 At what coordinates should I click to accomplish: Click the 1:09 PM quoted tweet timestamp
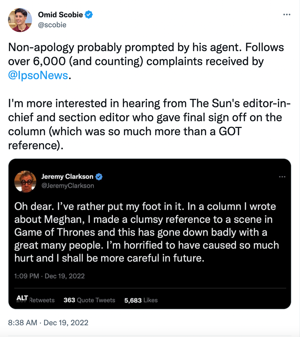(49, 276)
